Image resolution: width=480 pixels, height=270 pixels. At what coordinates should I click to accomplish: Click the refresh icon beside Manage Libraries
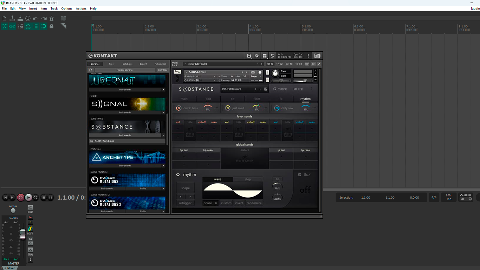coord(91,70)
